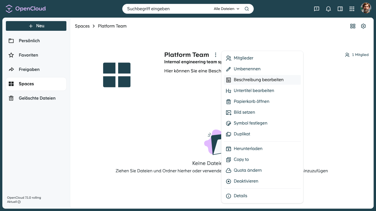Click the Mitglieder people icon in menu
This screenshot has height=211, width=376.
(229, 58)
